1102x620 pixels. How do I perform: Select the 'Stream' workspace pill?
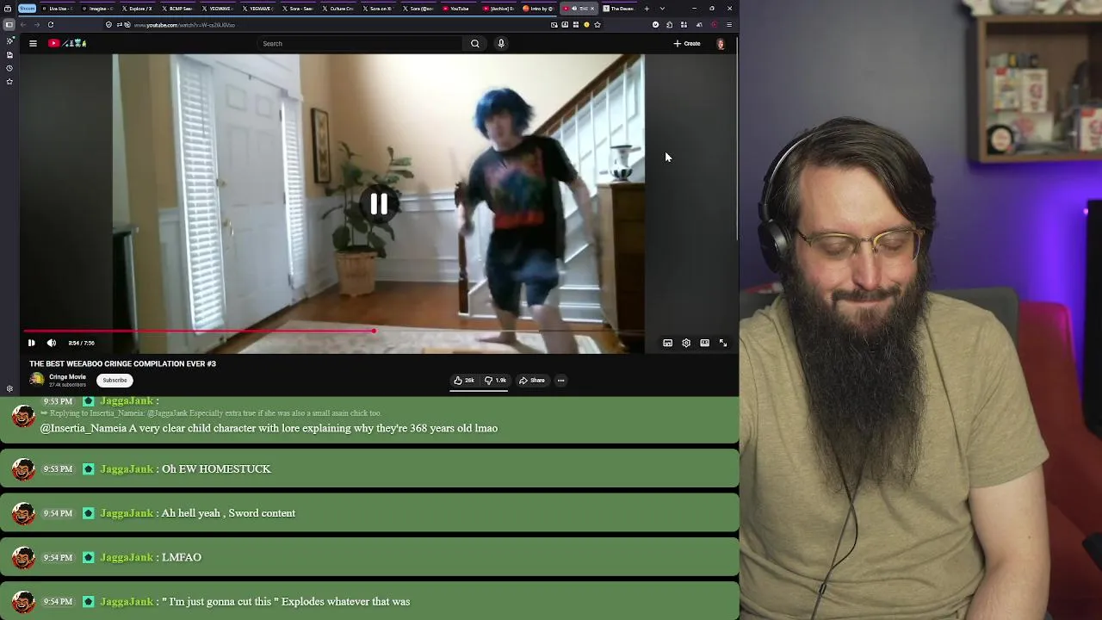27,9
